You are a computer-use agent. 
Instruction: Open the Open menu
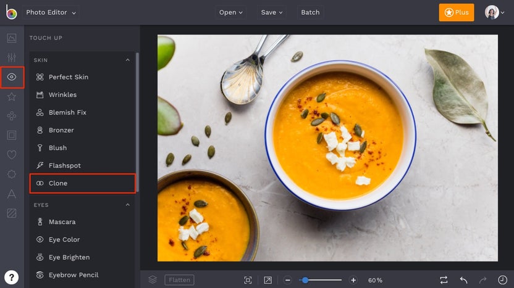[x=231, y=12]
